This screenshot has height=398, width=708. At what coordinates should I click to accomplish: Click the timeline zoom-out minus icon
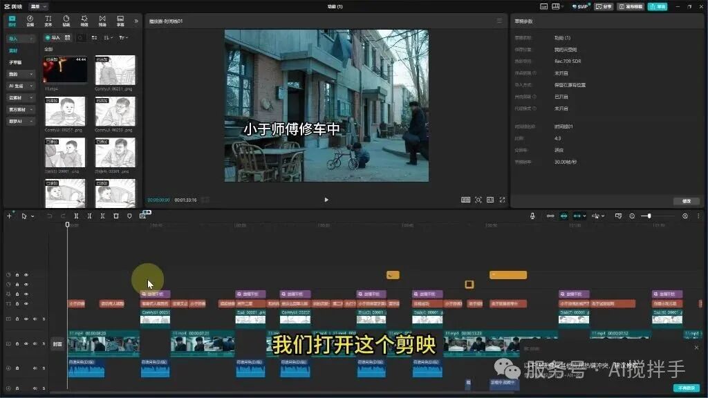pyautogui.click(x=632, y=216)
